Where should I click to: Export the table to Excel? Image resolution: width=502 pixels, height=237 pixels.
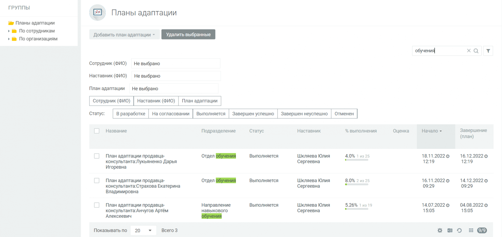(450, 230)
